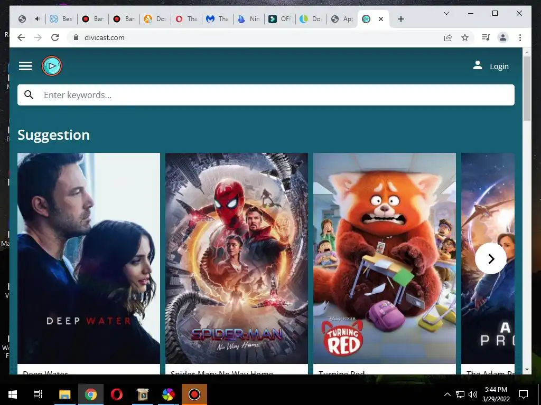Viewport: 541px width, 405px height.
Task: Open the Login link
Action: [499, 66]
